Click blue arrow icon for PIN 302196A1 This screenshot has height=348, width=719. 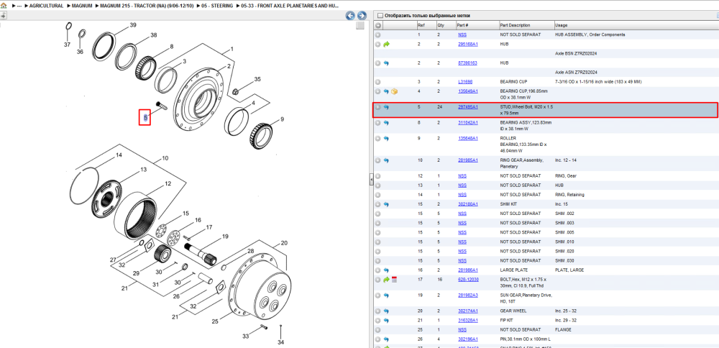click(386, 339)
